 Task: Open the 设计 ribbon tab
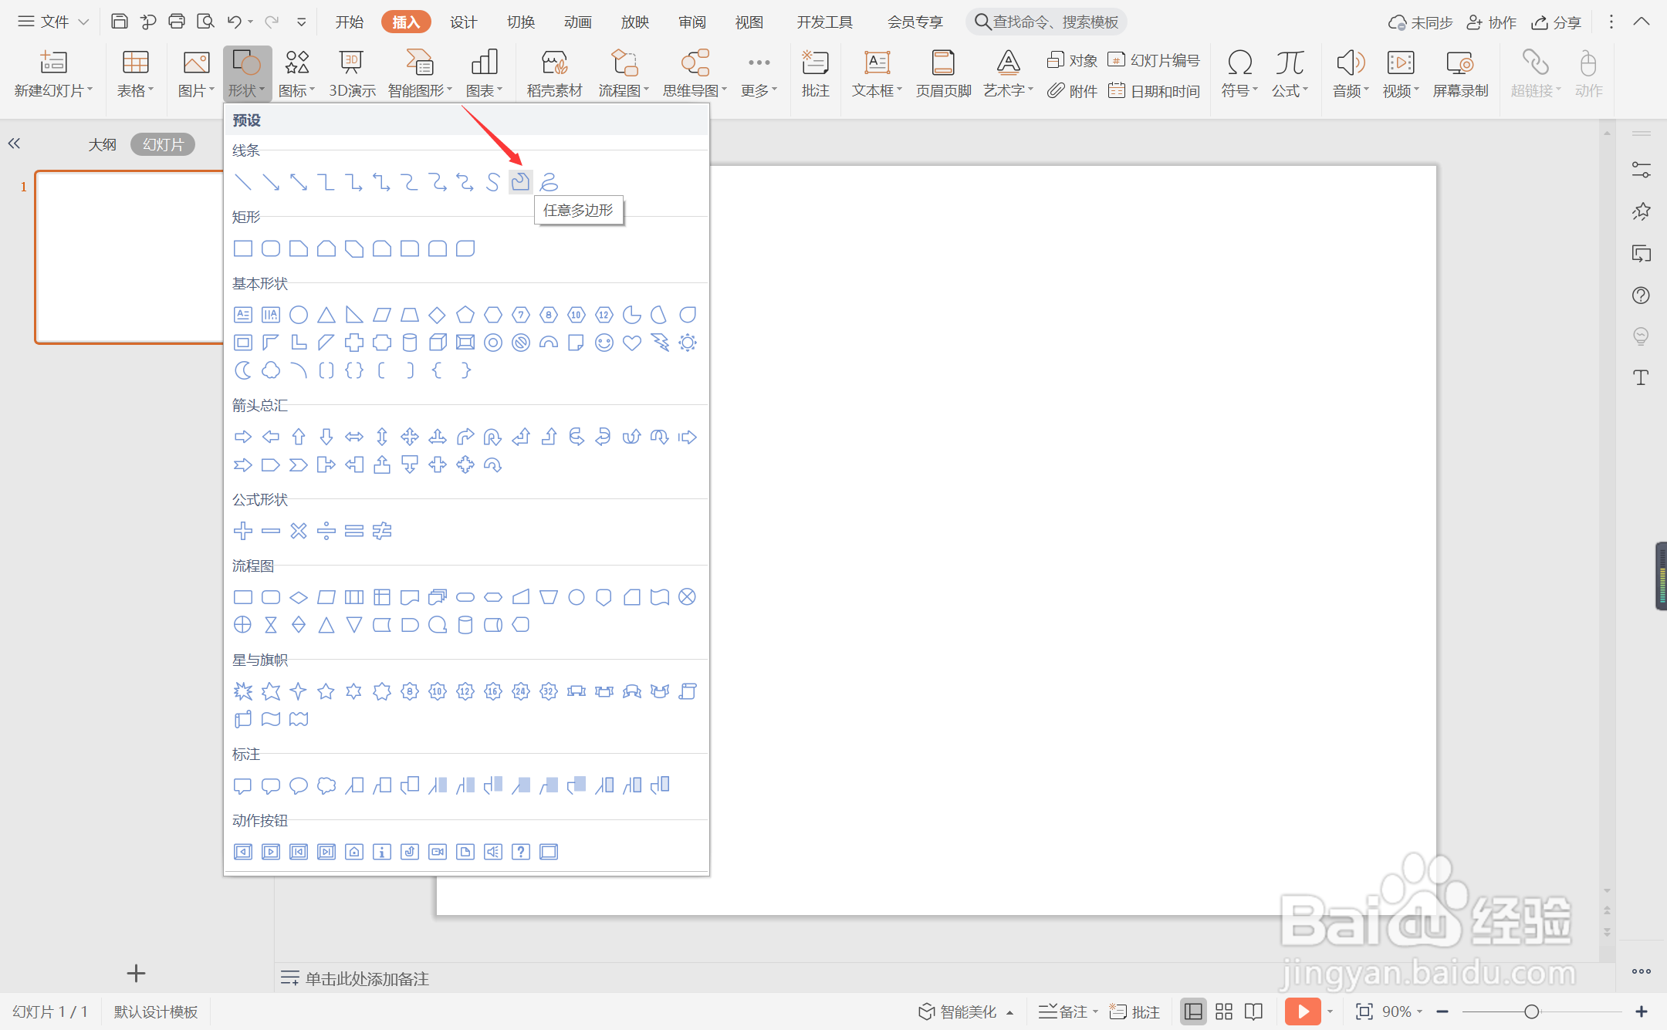click(x=463, y=22)
